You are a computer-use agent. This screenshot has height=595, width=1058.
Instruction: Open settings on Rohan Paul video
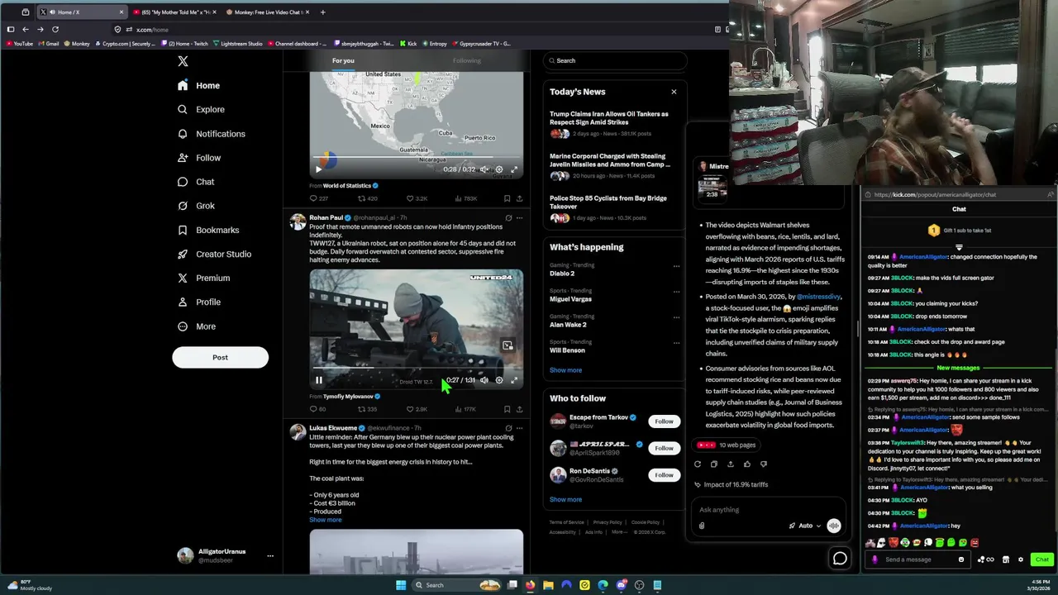click(499, 380)
